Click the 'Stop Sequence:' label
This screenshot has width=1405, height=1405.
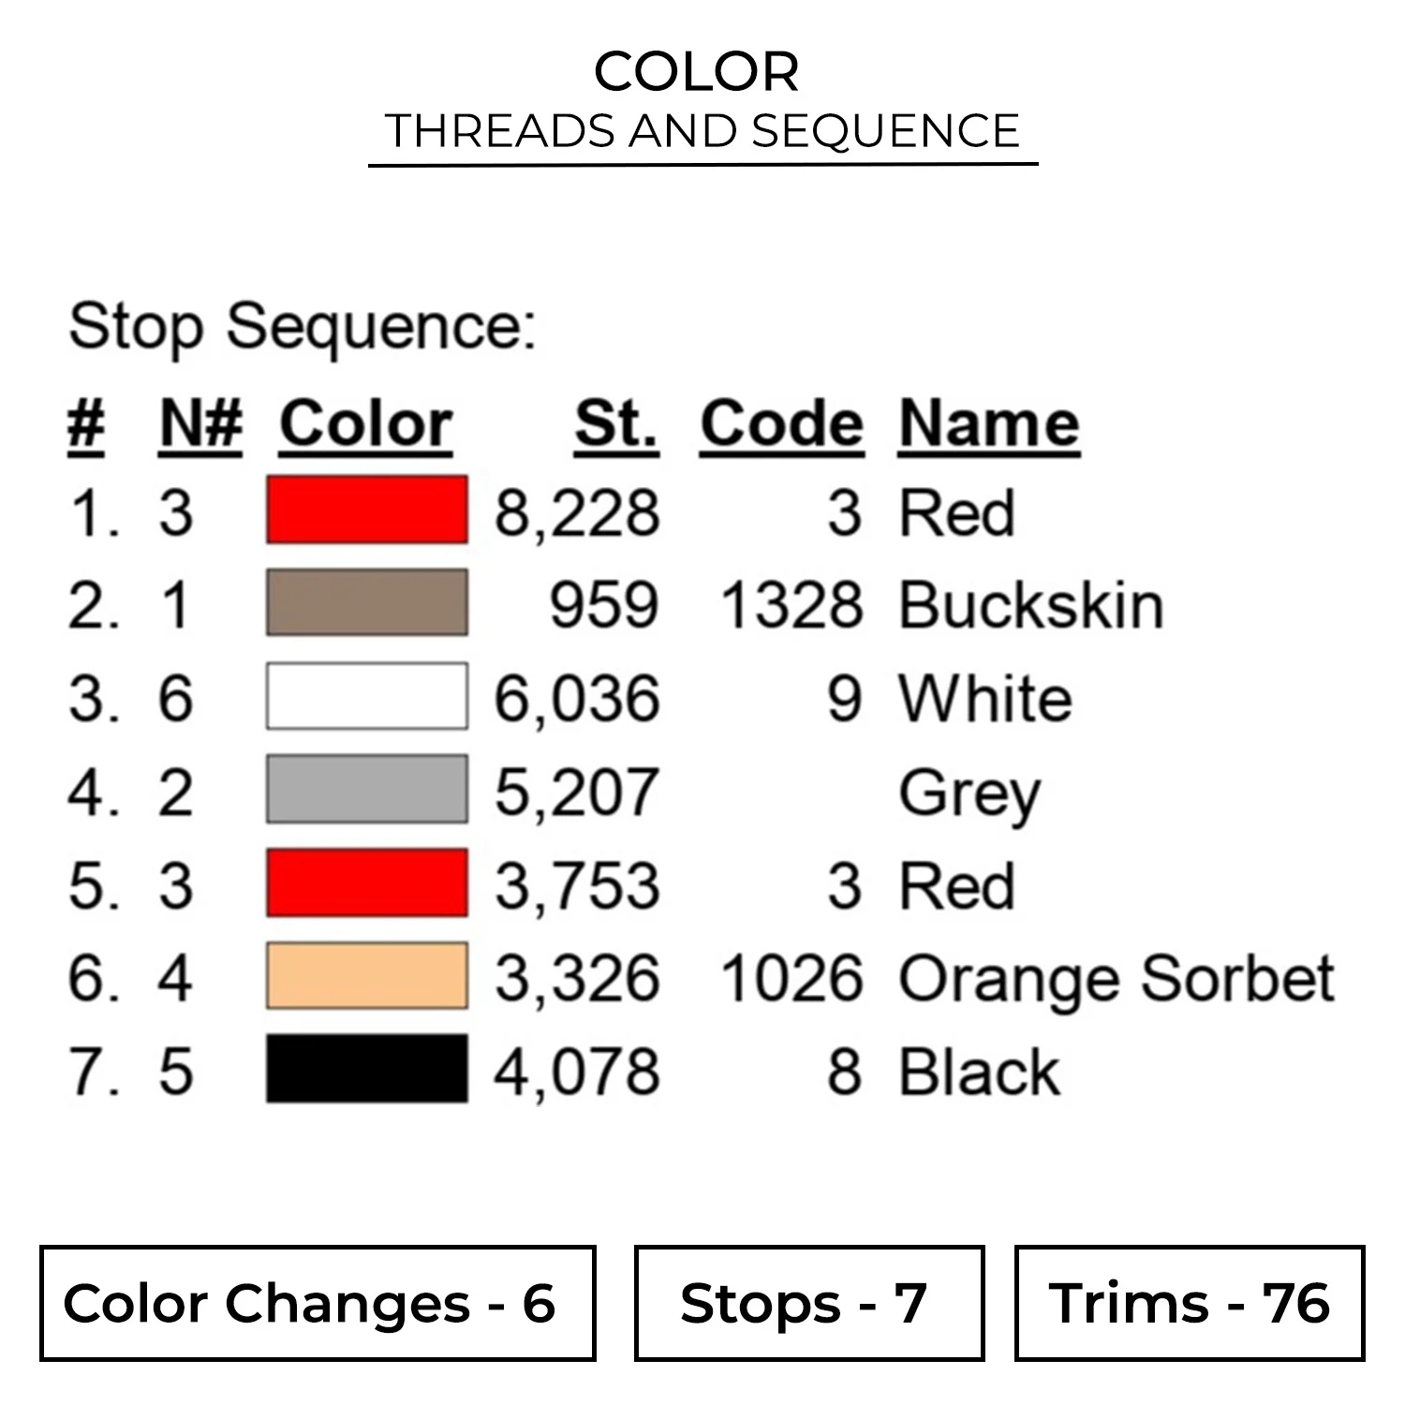pyautogui.click(x=303, y=327)
